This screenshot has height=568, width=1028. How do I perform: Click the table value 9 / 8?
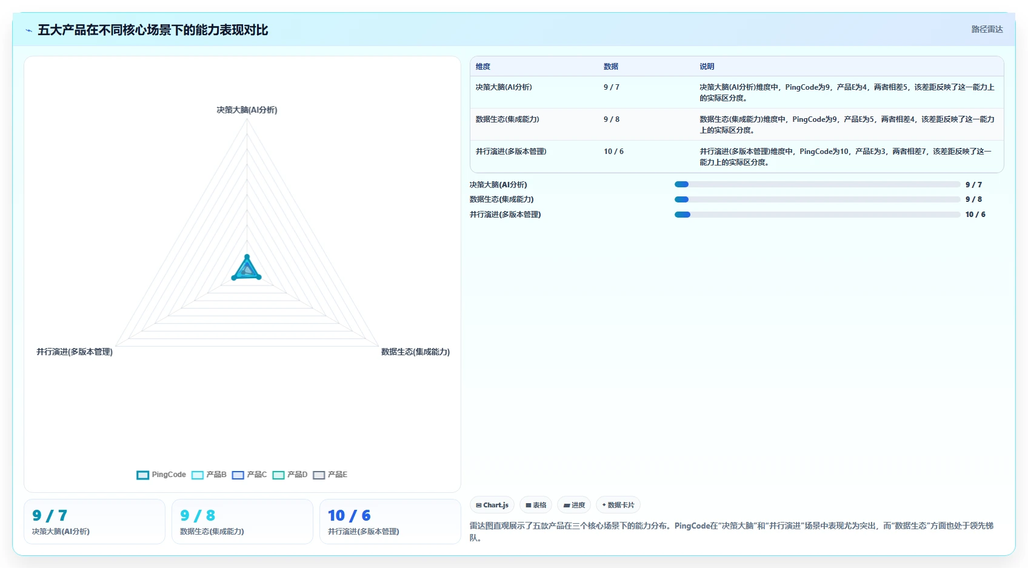612,119
